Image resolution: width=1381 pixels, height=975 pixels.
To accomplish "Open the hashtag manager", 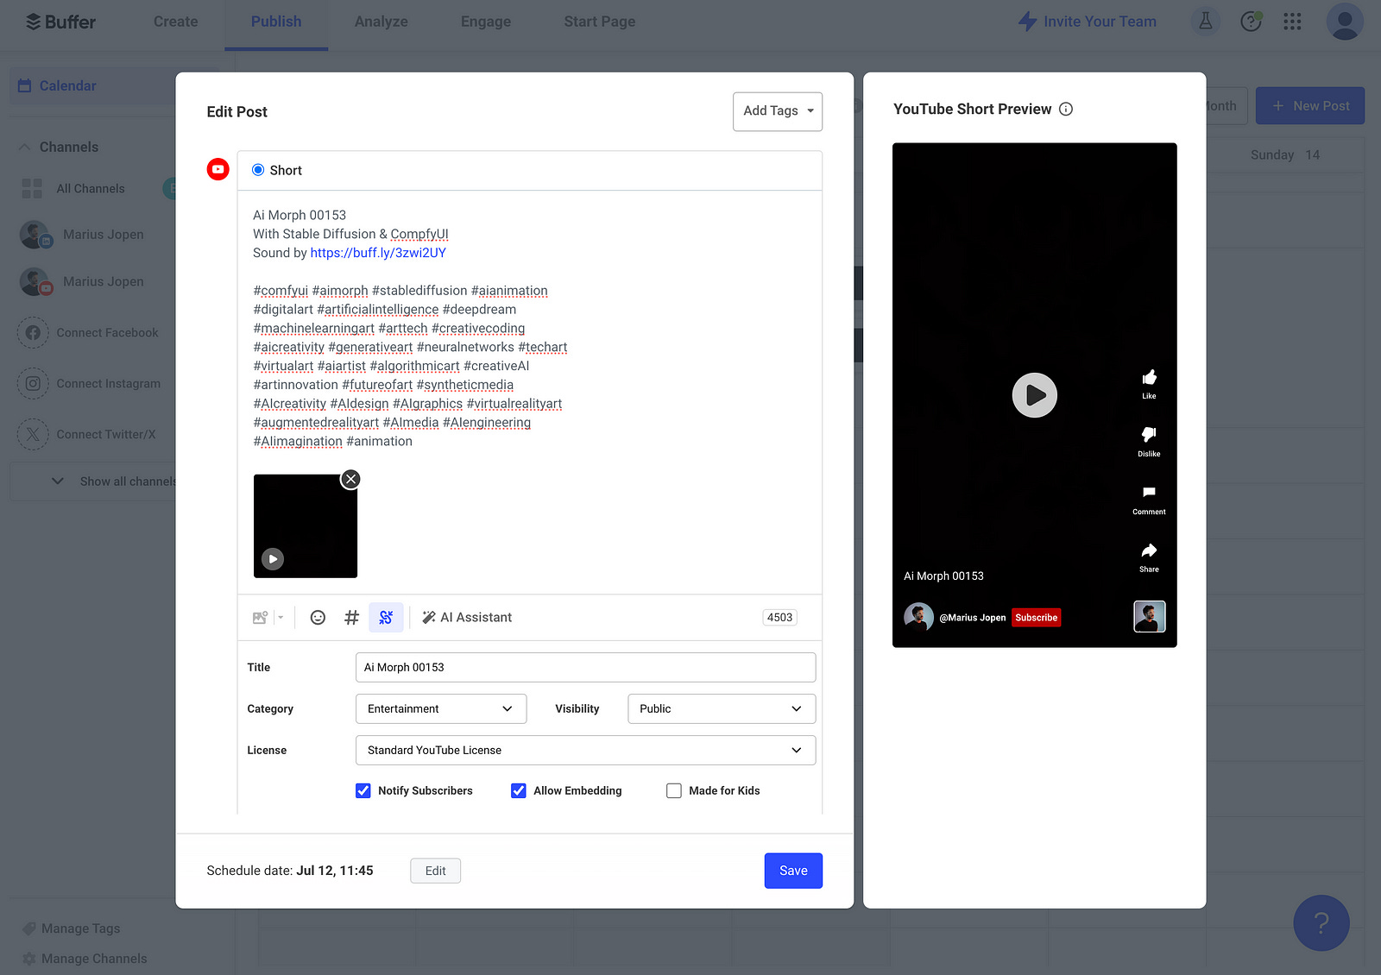I will 351,618.
